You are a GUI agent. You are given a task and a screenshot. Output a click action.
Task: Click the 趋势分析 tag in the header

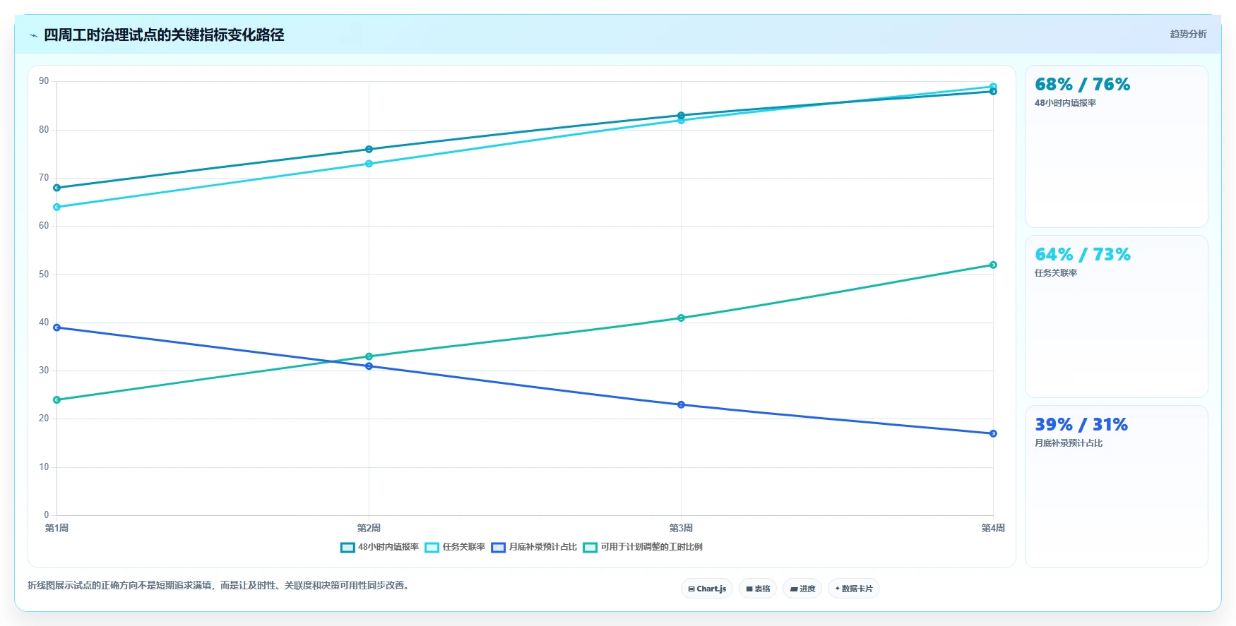(1188, 34)
